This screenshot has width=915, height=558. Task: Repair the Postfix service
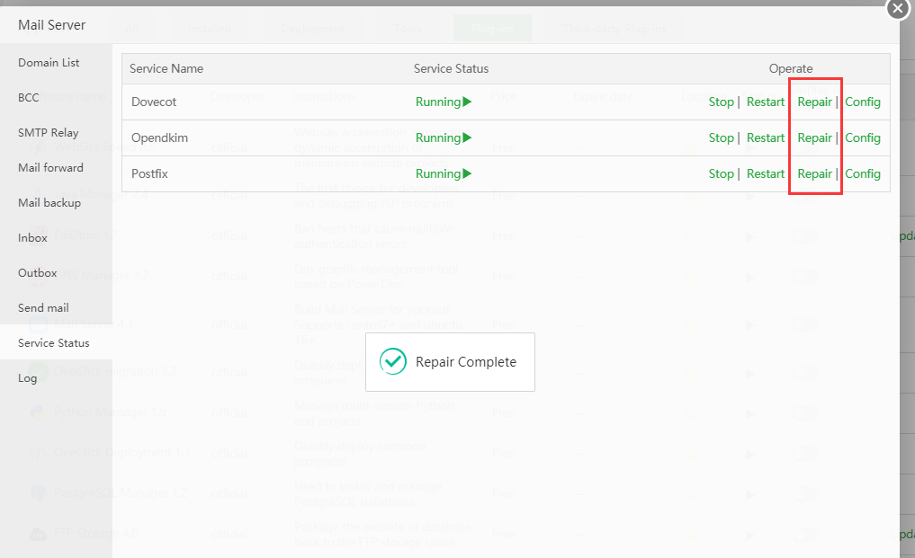click(x=814, y=173)
